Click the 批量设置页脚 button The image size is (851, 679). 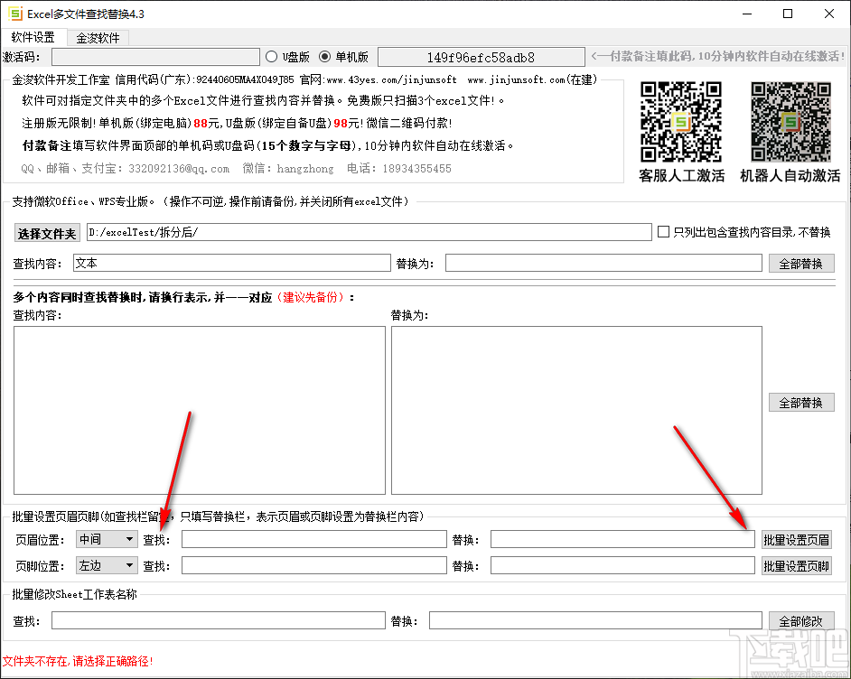coord(795,565)
